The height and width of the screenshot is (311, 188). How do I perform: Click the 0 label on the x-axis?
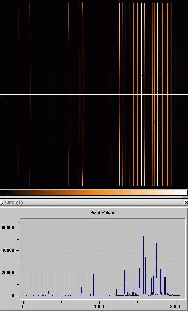(x=23, y=306)
